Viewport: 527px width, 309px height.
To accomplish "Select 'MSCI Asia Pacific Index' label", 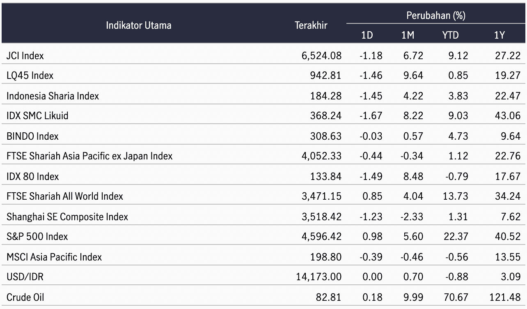I will click(54, 257).
